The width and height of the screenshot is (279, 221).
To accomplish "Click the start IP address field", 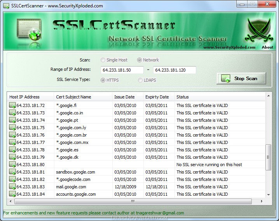I will coord(122,70).
